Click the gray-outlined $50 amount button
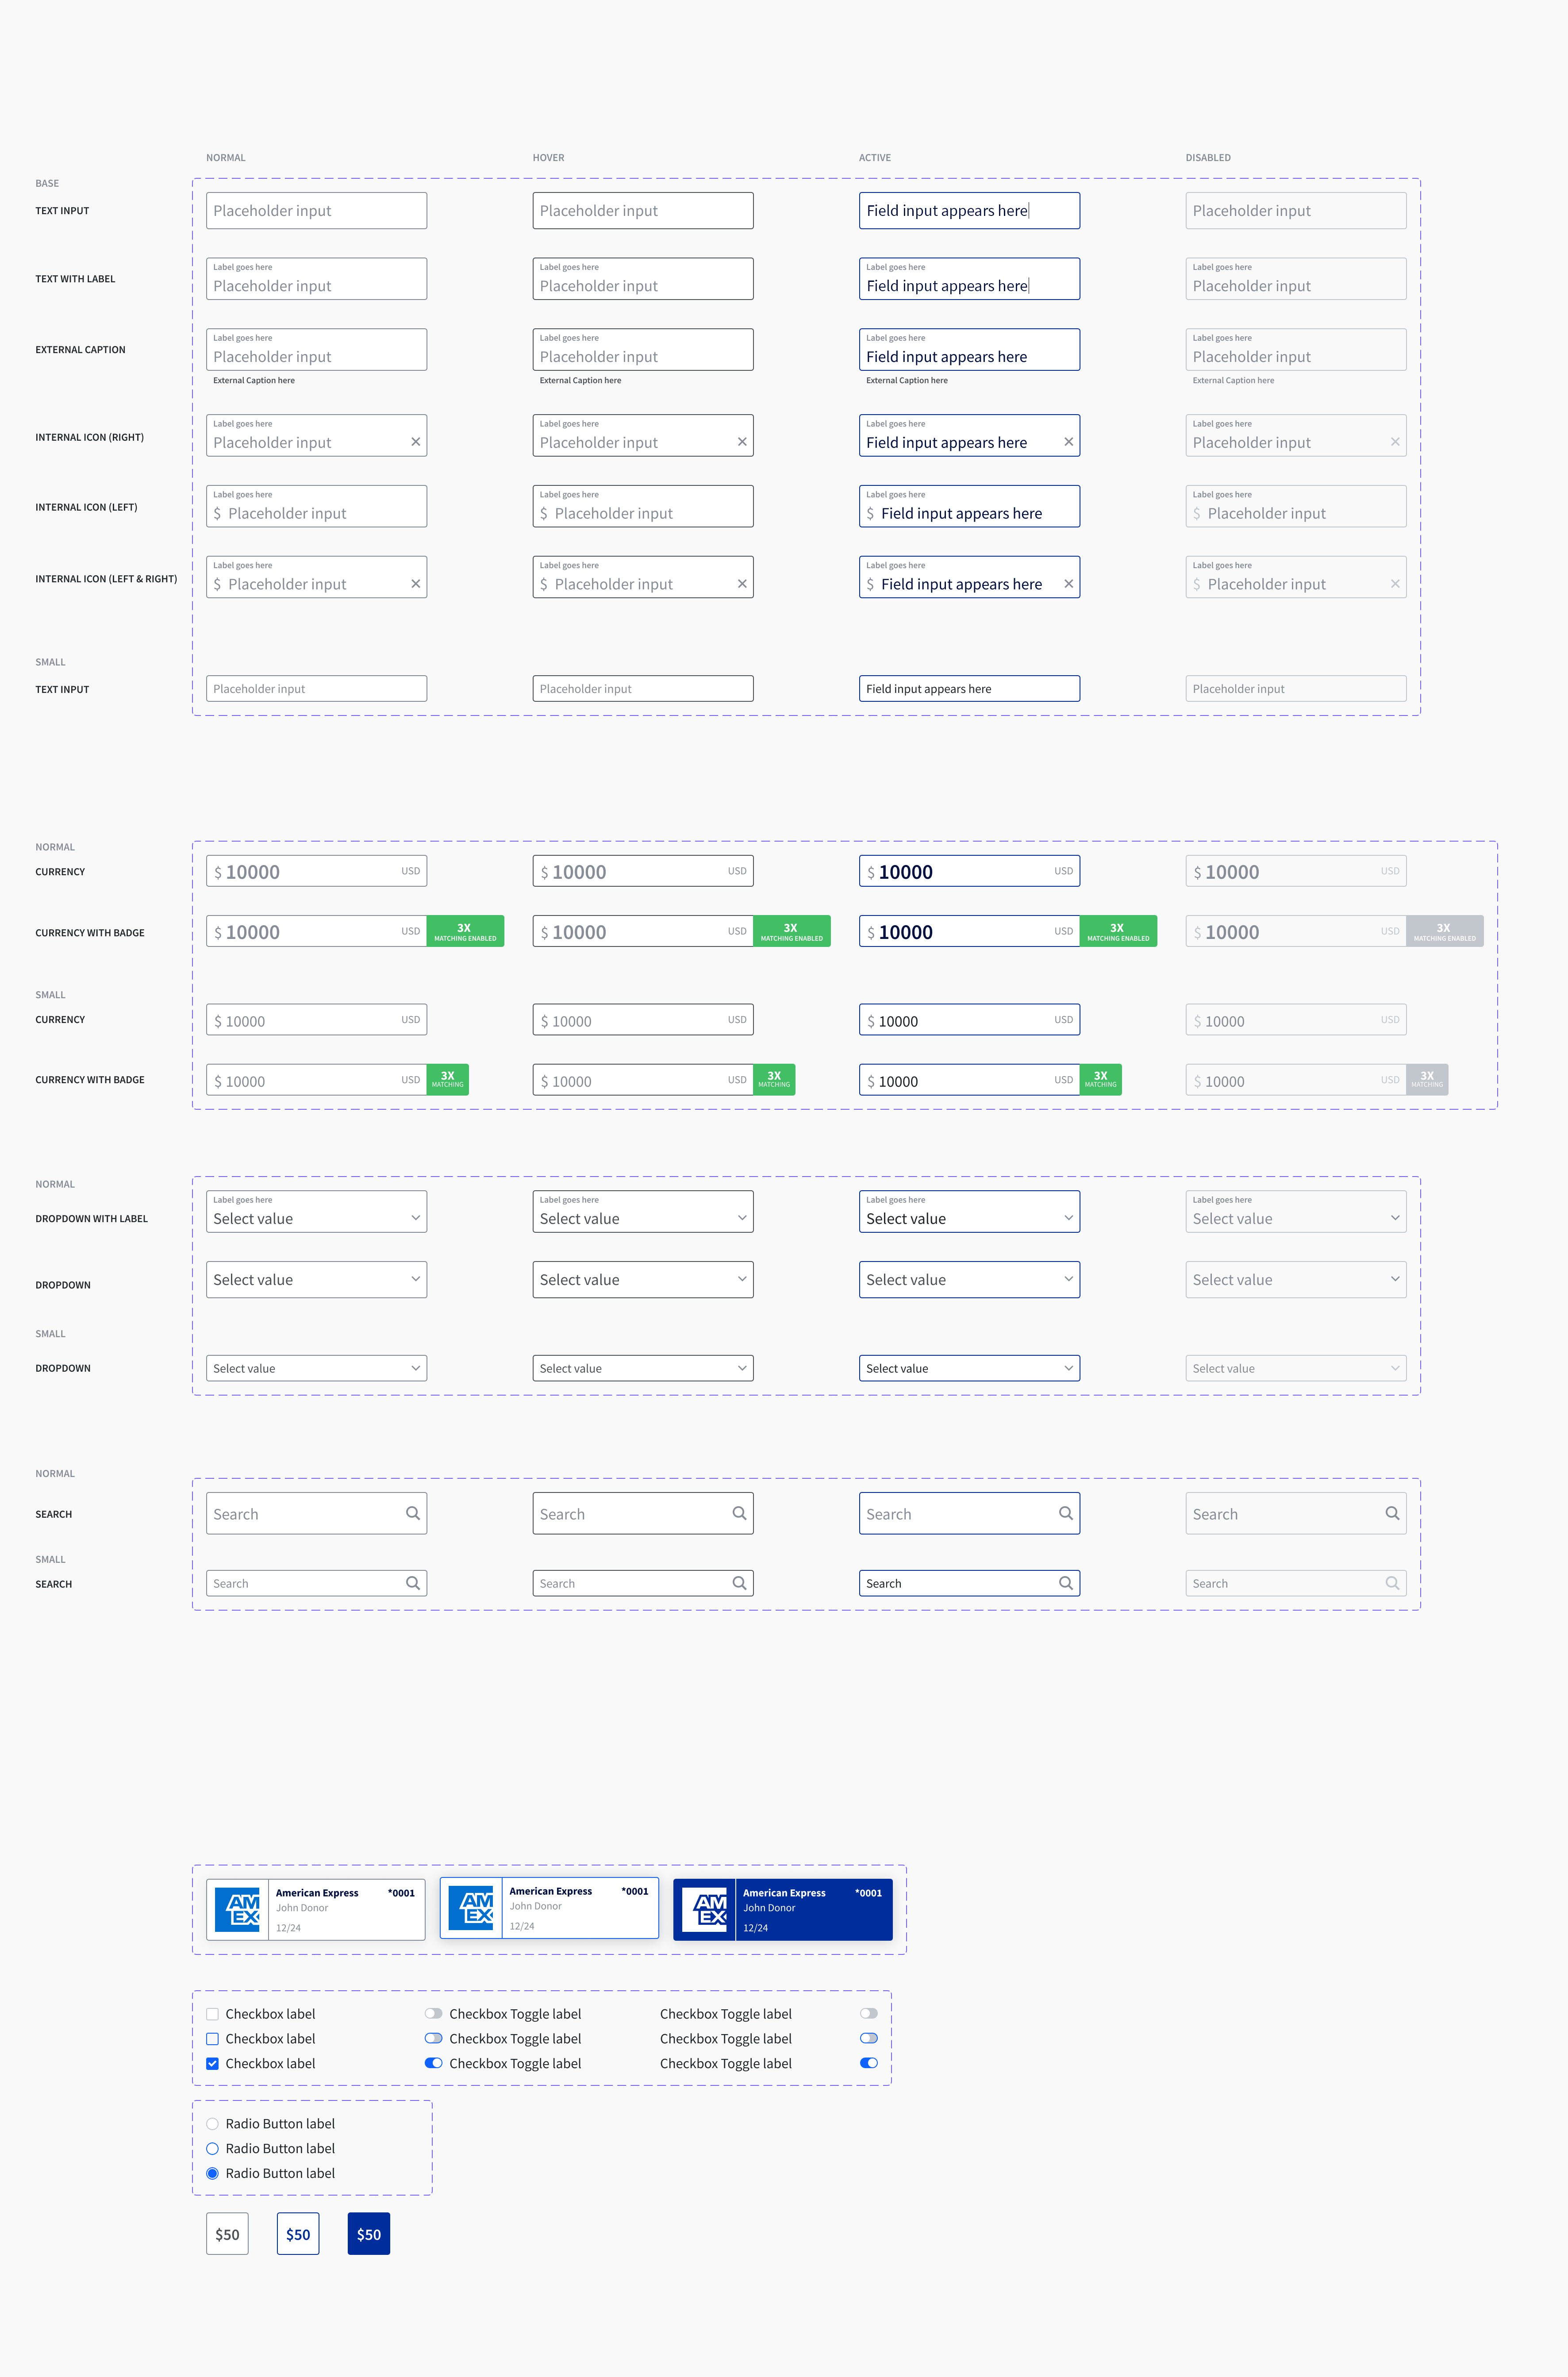The image size is (1568, 2377). pyautogui.click(x=227, y=2234)
